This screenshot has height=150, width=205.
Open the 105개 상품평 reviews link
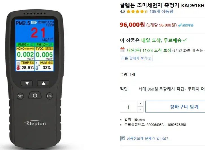(x=161, y=12)
